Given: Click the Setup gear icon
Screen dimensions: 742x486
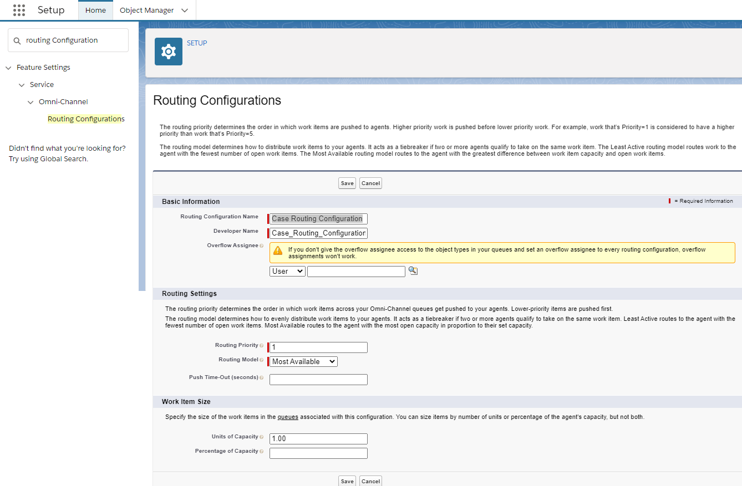Looking at the screenshot, I should (x=168, y=51).
